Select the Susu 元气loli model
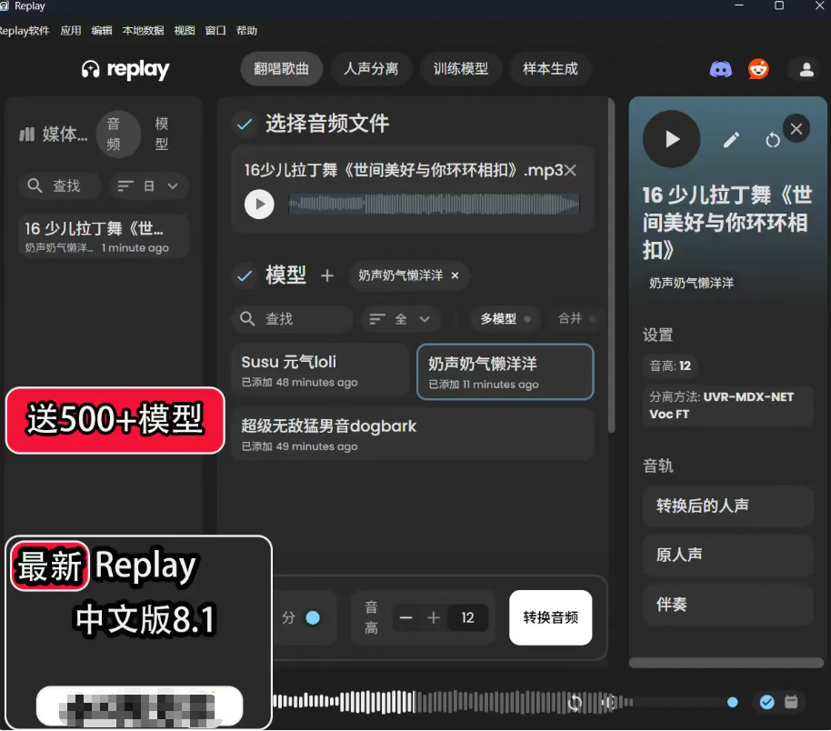Image resolution: width=831 pixels, height=731 pixels. click(x=320, y=371)
